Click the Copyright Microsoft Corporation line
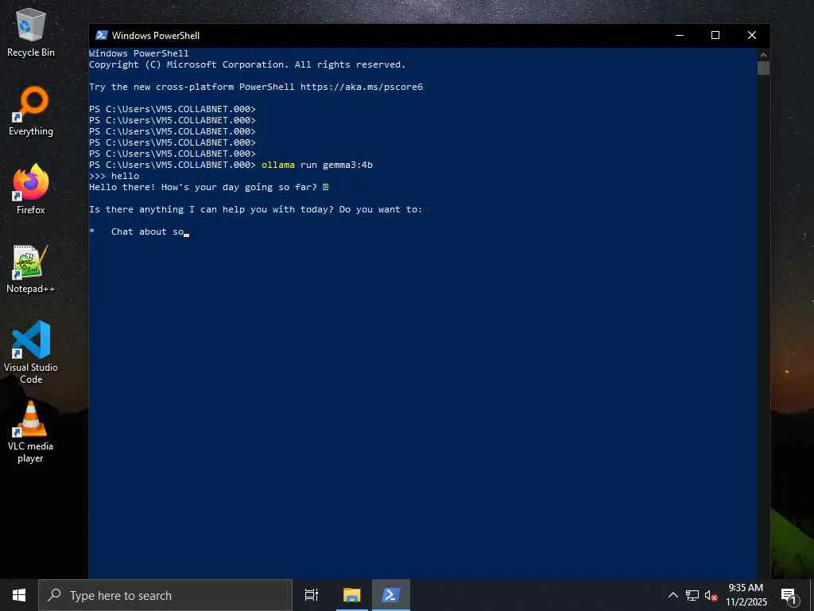Image resolution: width=814 pixels, height=611 pixels. click(x=247, y=64)
